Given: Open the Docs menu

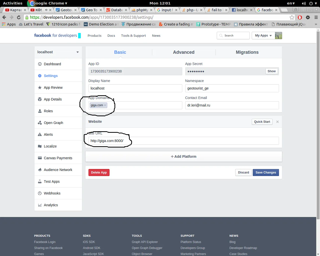Looking at the screenshot, I should 111,35.
